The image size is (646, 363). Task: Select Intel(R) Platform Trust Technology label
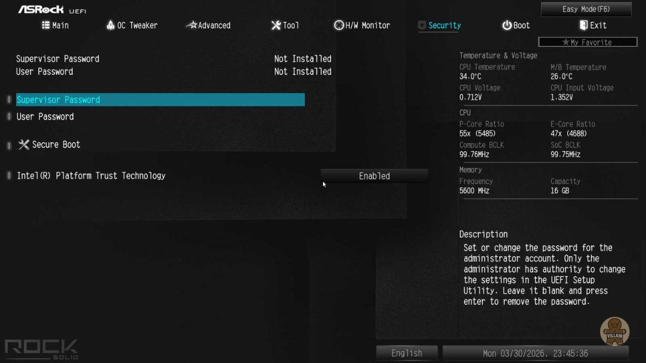pos(91,176)
